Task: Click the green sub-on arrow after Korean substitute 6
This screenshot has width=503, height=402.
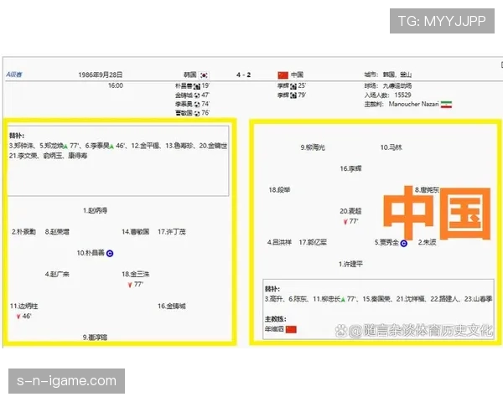Action: 111,147
